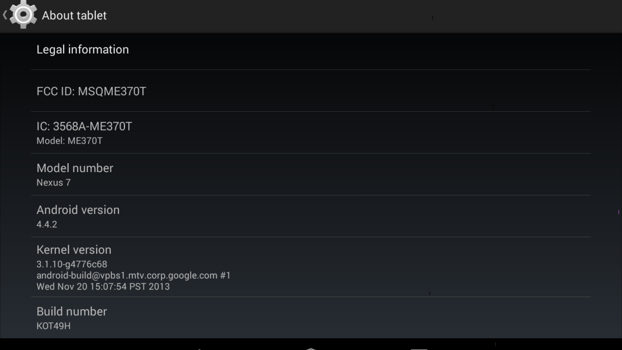Tap the android-build@vpbs1.mtv.corp.google.com line
Image resolution: width=622 pixels, height=350 pixels.
134,276
